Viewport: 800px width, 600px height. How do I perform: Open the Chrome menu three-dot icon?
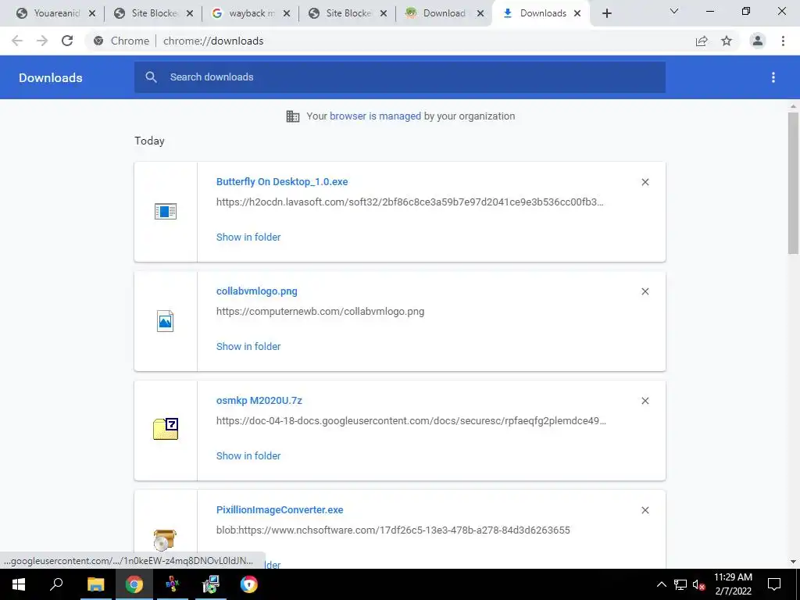click(783, 41)
